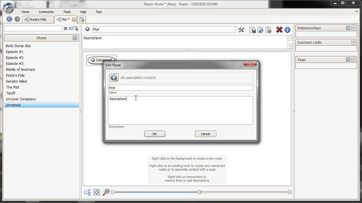Click the document refresh arrows icon
Screen dimensions: 362x203
(260, 30)
